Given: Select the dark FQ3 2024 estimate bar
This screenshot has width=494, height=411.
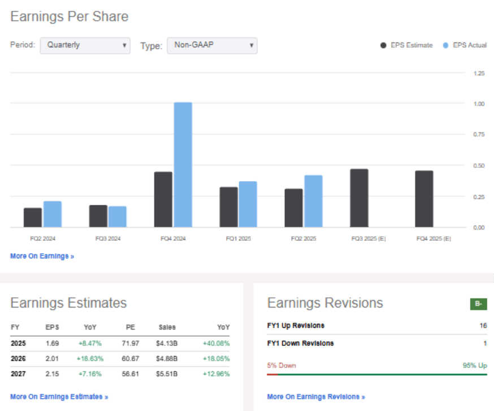Looking at the screenshot, I should click(x=98, y=216).
